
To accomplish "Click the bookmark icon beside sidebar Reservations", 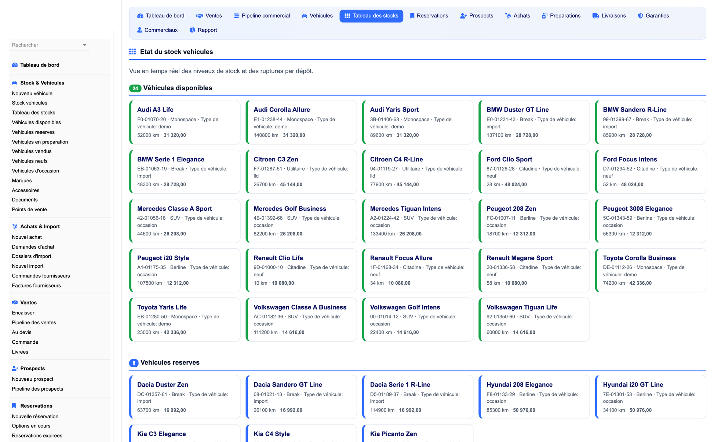I will tap(14, 406).
